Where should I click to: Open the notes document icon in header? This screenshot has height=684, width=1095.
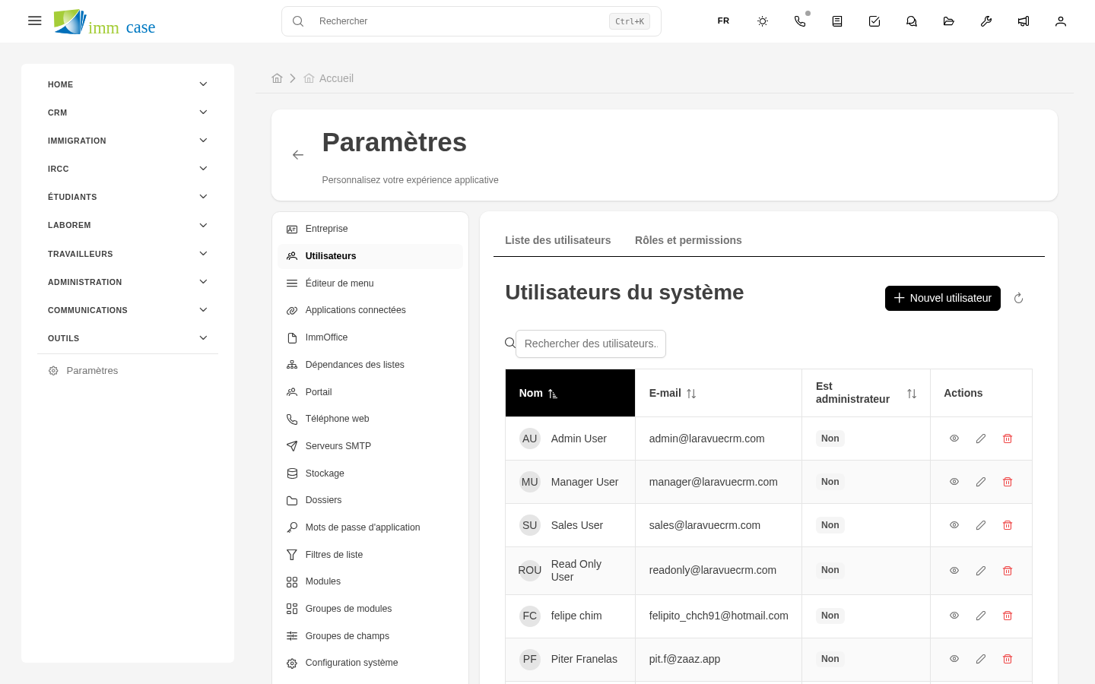[837, 21]
